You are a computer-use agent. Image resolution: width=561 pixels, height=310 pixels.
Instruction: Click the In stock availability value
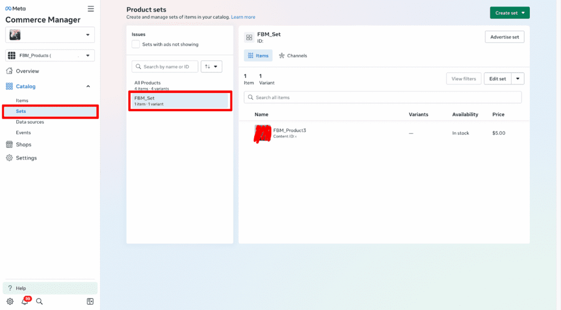(x=460, y=133)
